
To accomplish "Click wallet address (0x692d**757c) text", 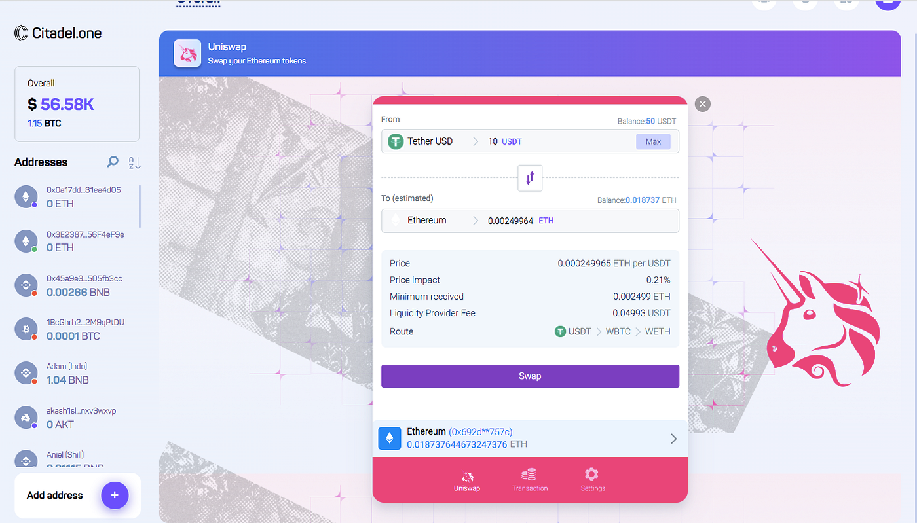I will tap(480, 432).
